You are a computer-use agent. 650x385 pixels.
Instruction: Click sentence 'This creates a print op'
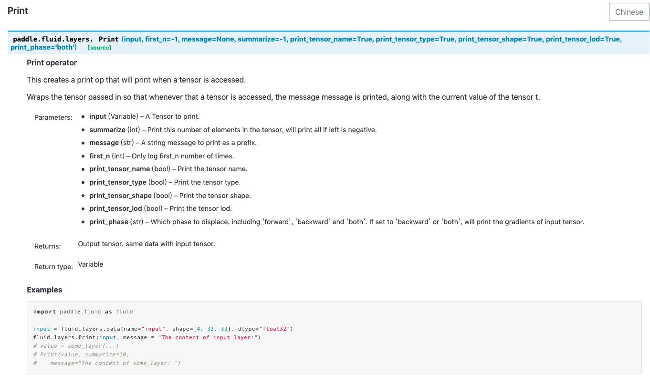pos(136,80)
